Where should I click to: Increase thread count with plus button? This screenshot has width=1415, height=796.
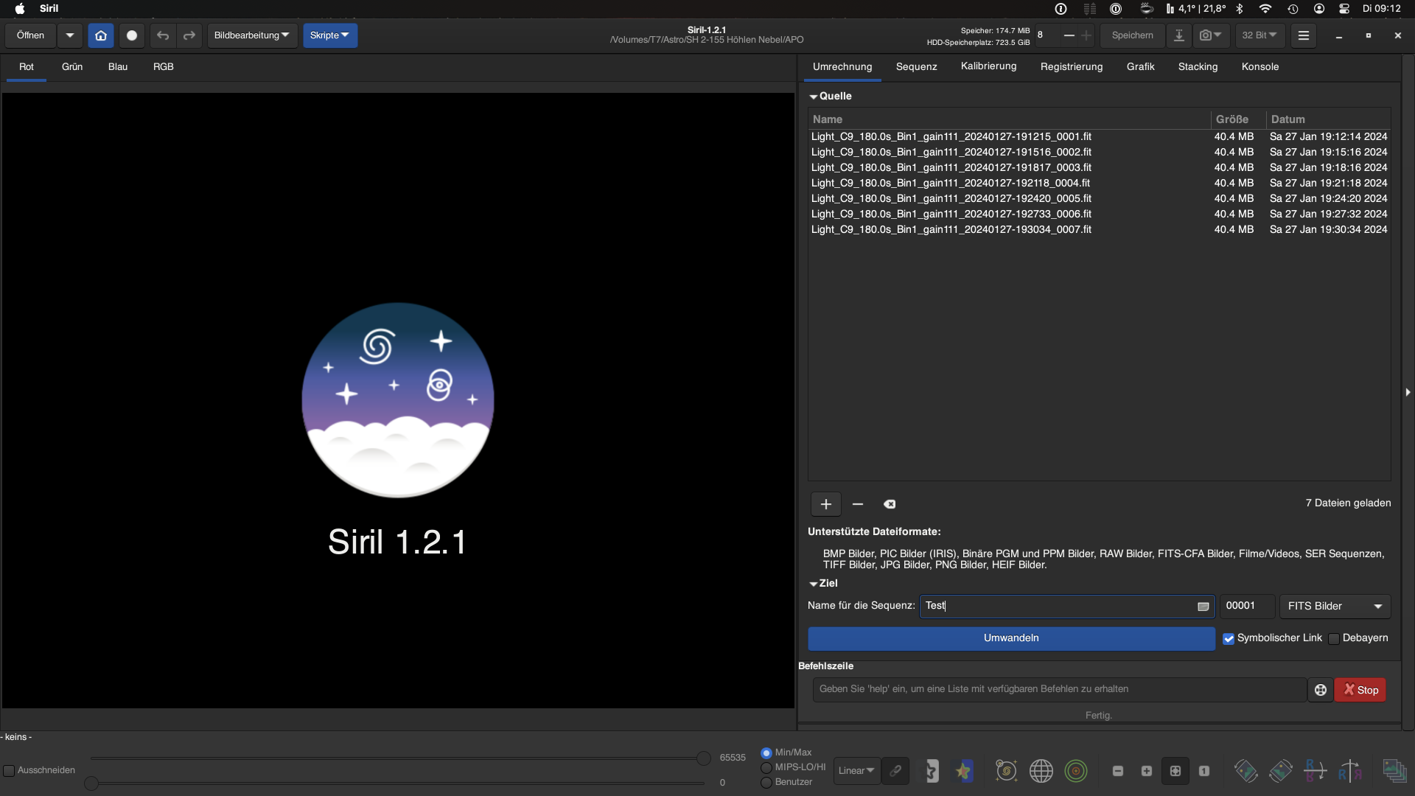pyautogui.click(x=1086, y=35)
